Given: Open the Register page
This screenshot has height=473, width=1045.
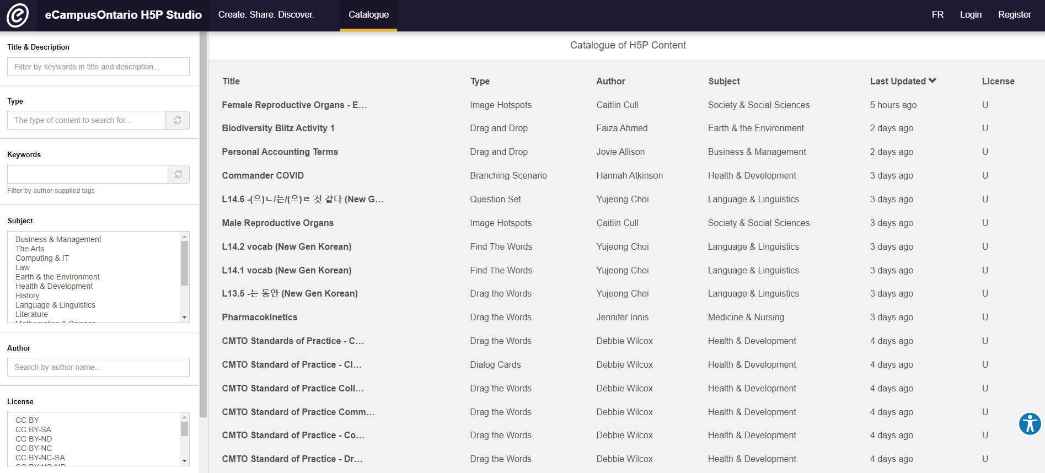Looking at the screenshot, I should coord(1014,15).
